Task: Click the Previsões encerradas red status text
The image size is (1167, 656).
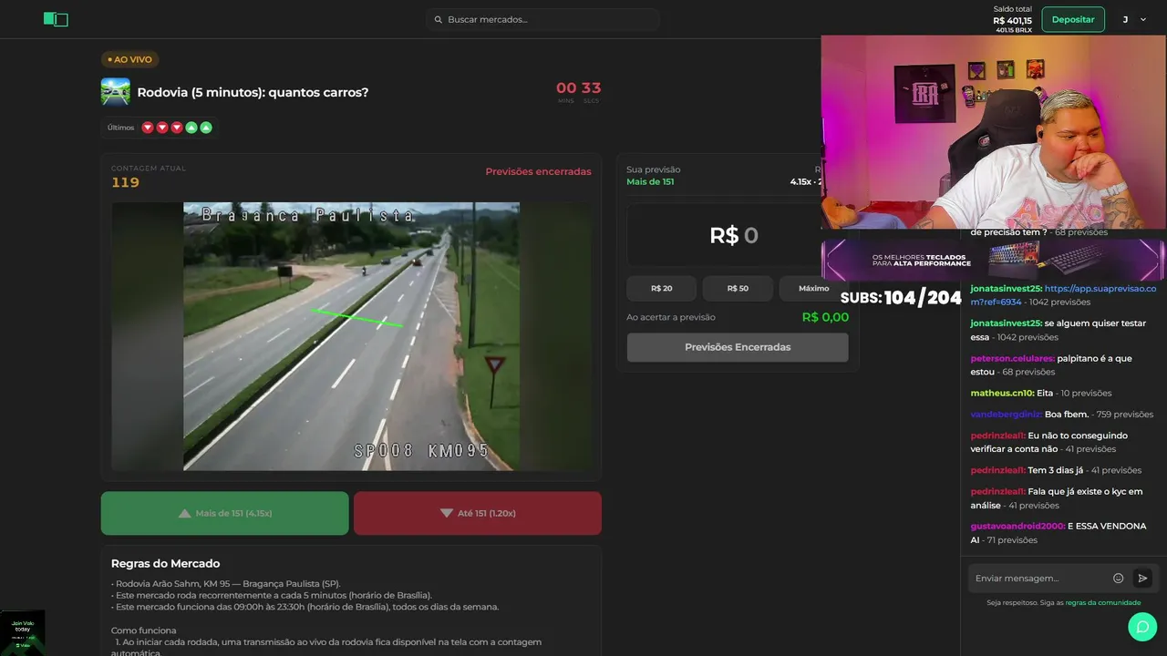Action: click(x=538, y=171)
